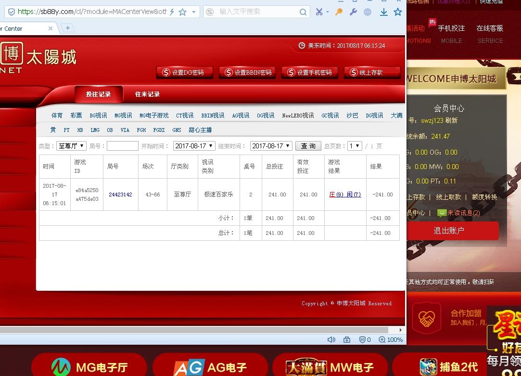Click the scissors screenshot icon
Screen dimensions: 521x376
click(x=319, y=11)
